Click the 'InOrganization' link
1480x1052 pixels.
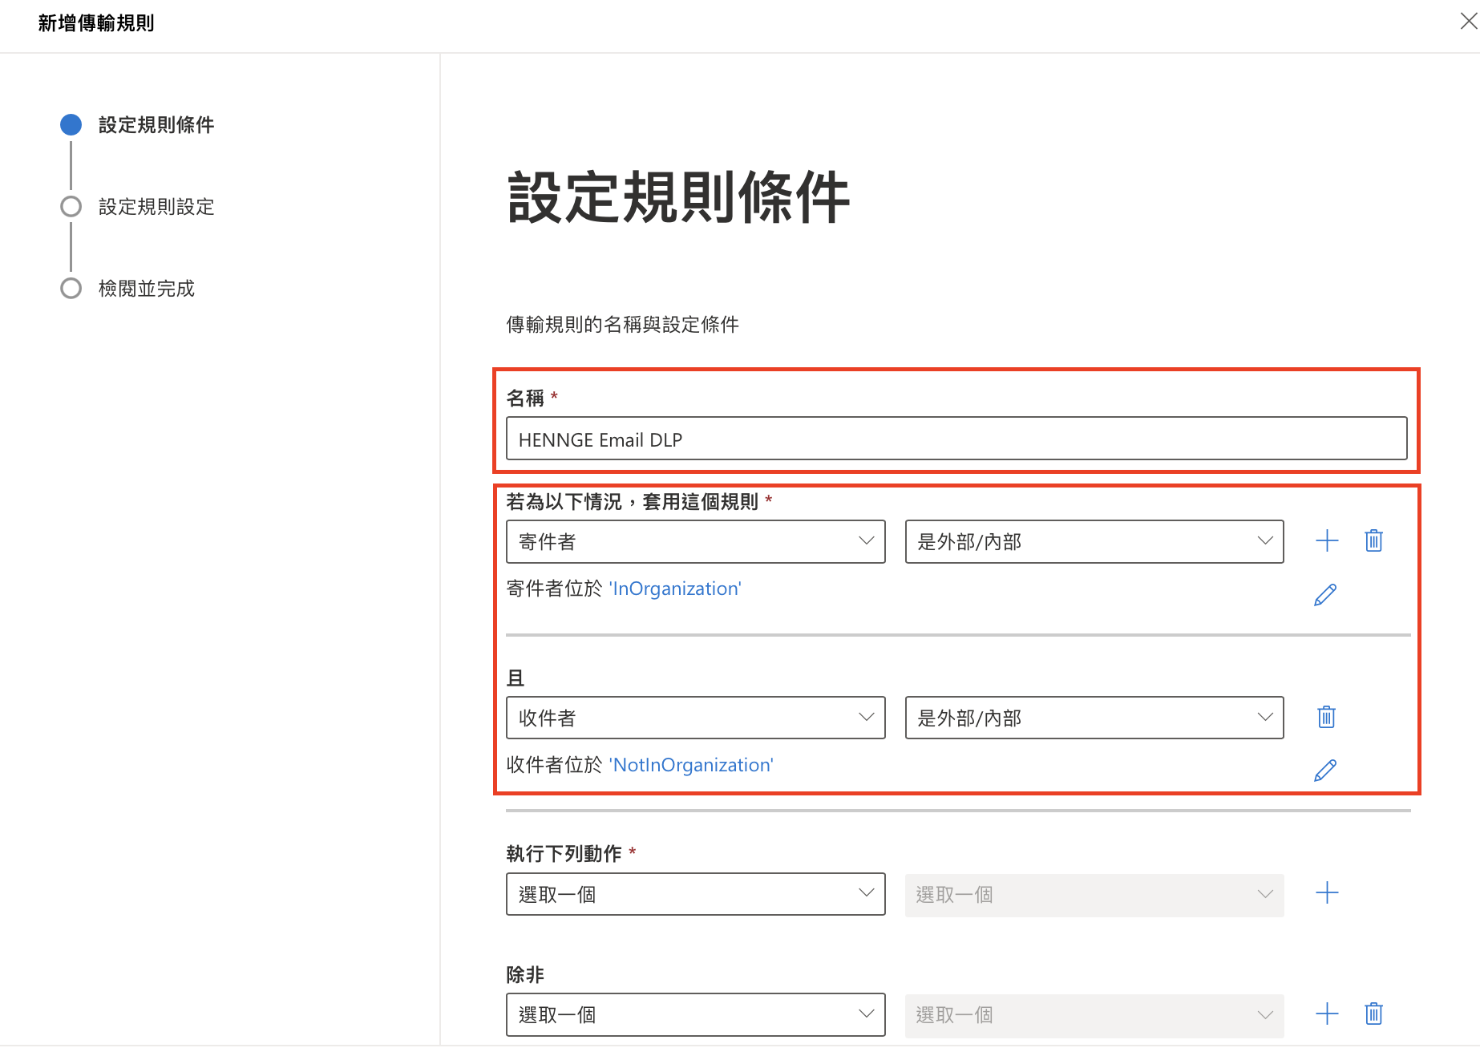click(675, 589)
